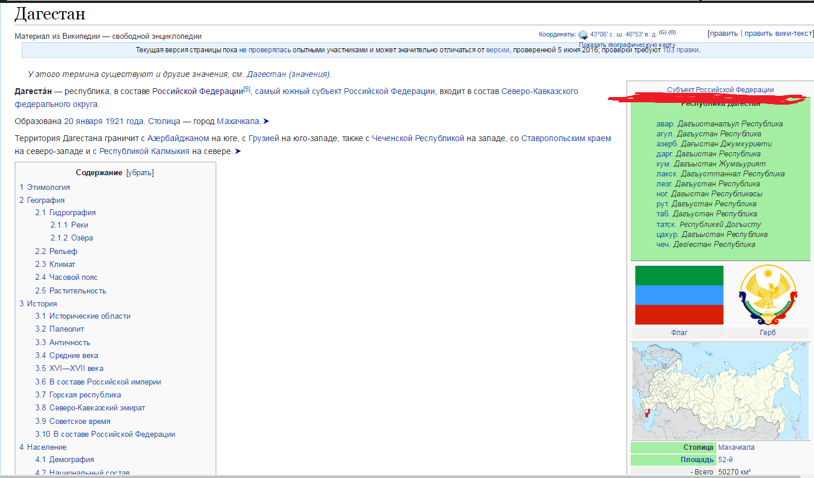Open the "Столица" link in the intro paragraph
The height and width of the screenshot is (478, 814).
click(164, 121)
